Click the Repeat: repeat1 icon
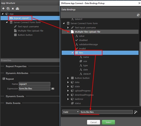 [x=11, y=18]
